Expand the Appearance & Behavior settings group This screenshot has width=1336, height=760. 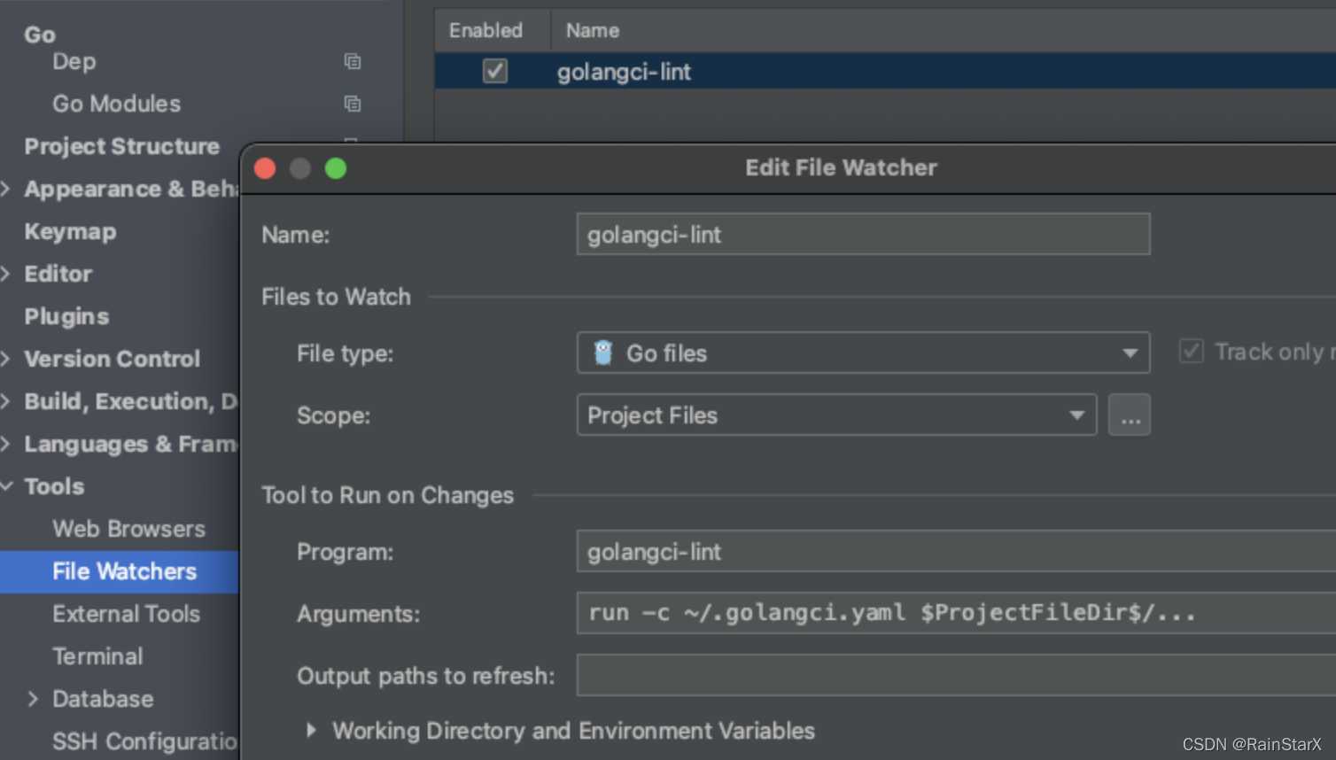[x=7, y=189]
